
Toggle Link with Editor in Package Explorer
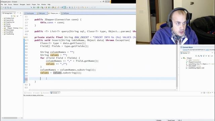[14, 16]
